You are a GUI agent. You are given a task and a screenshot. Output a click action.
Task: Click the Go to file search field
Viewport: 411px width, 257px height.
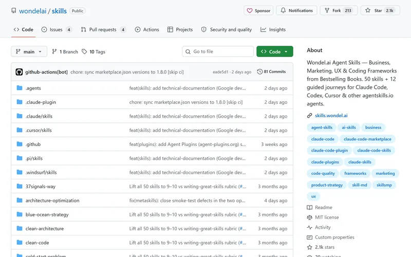coord(218,52)
